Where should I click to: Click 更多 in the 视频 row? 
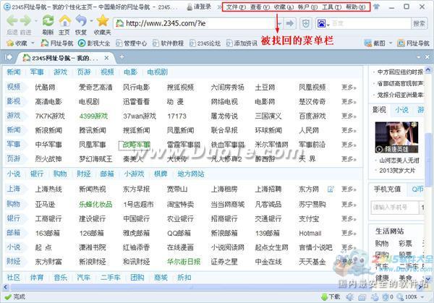(x=349, y=88)
